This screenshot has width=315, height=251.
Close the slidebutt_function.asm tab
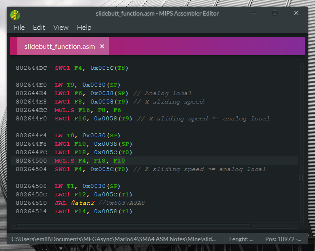(102, 46)
